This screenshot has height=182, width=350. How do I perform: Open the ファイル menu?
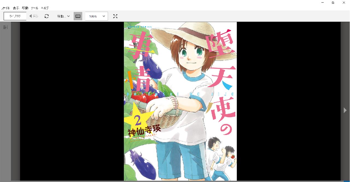pos(5,8)
